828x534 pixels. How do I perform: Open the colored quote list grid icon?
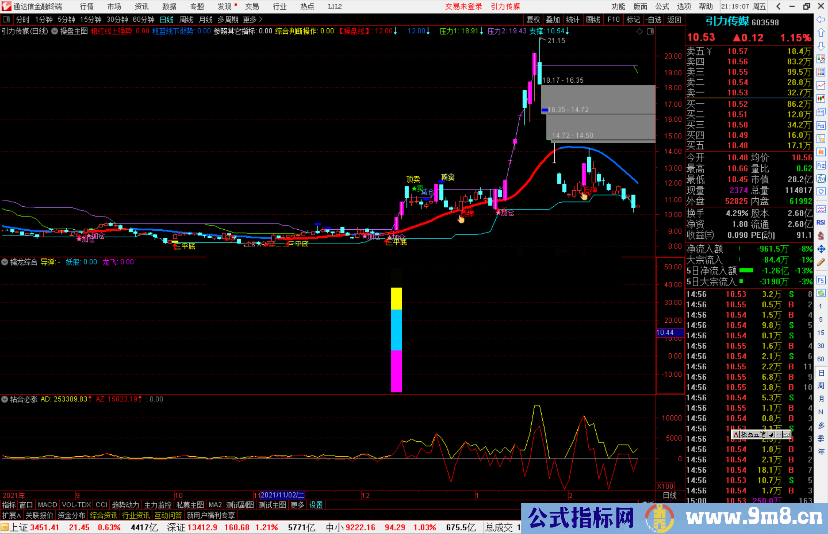pos(821,72)
